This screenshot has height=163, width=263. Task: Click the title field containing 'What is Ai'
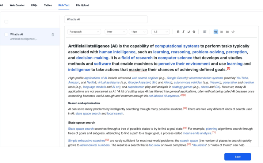click(x=106, y=19)
